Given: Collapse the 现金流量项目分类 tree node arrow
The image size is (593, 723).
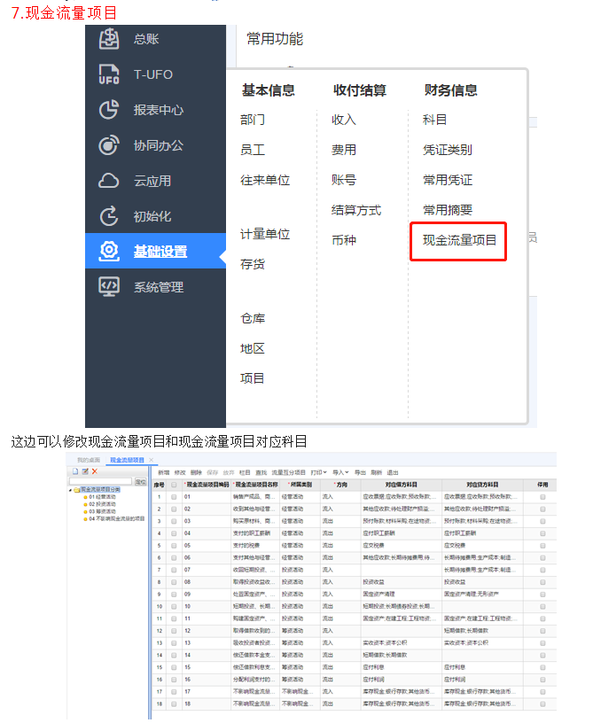Looking at the screenshot, I should [71, 490].
